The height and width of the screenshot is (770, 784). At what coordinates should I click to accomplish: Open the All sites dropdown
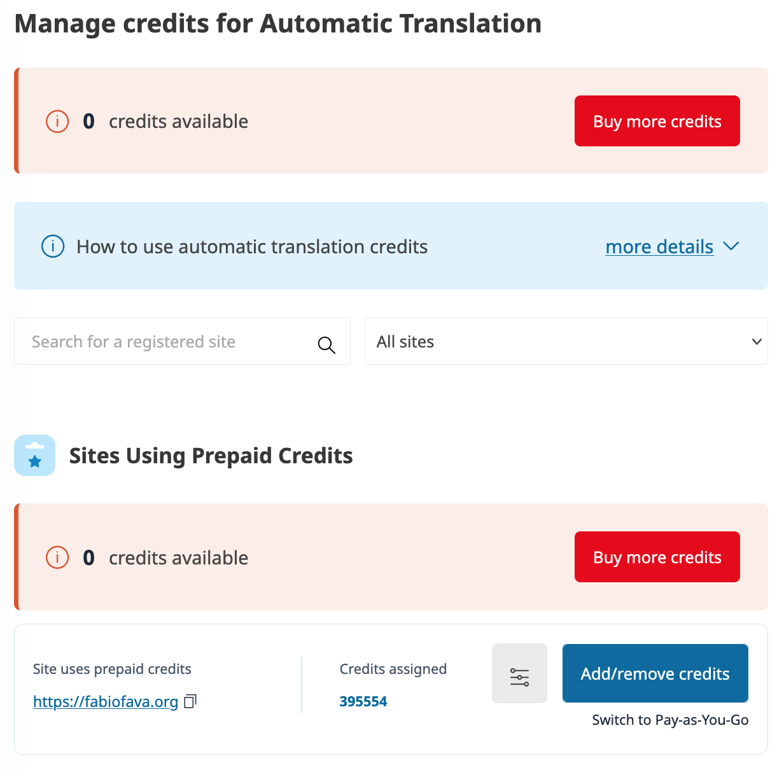[x=566, y=342]
